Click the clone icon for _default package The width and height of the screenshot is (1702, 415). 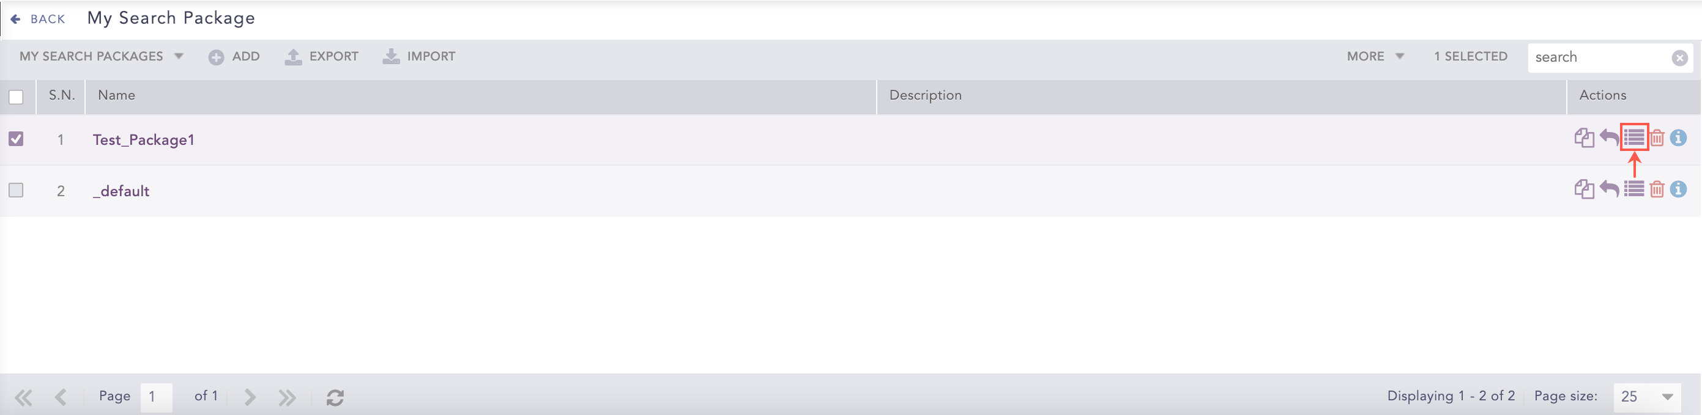1584,189
